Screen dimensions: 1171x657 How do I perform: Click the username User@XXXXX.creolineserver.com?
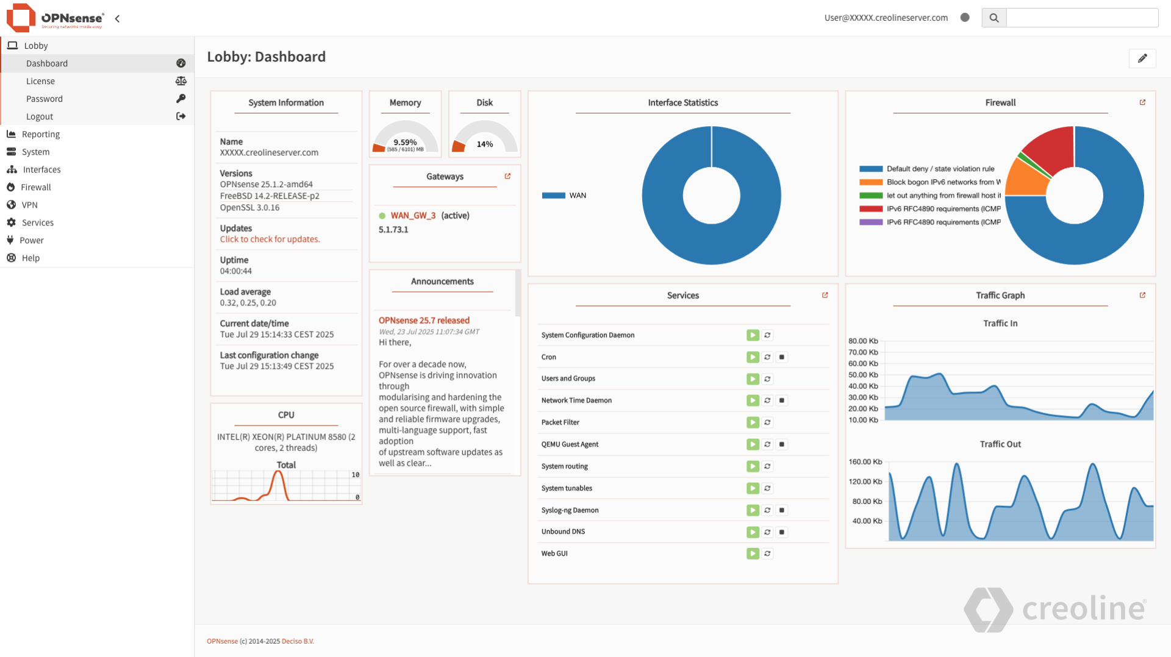click(x=886, y=18)
